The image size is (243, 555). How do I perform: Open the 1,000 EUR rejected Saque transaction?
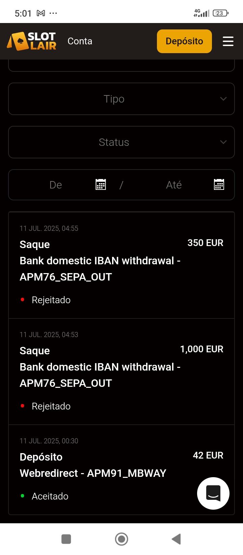click(x=122, y=372)
